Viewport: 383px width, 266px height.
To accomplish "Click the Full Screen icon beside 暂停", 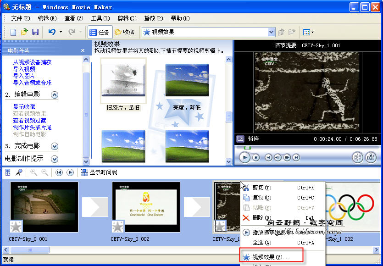I will [x=240, y=139].
